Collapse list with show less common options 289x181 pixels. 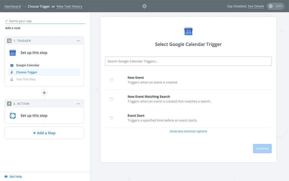(x=188, y=131)
